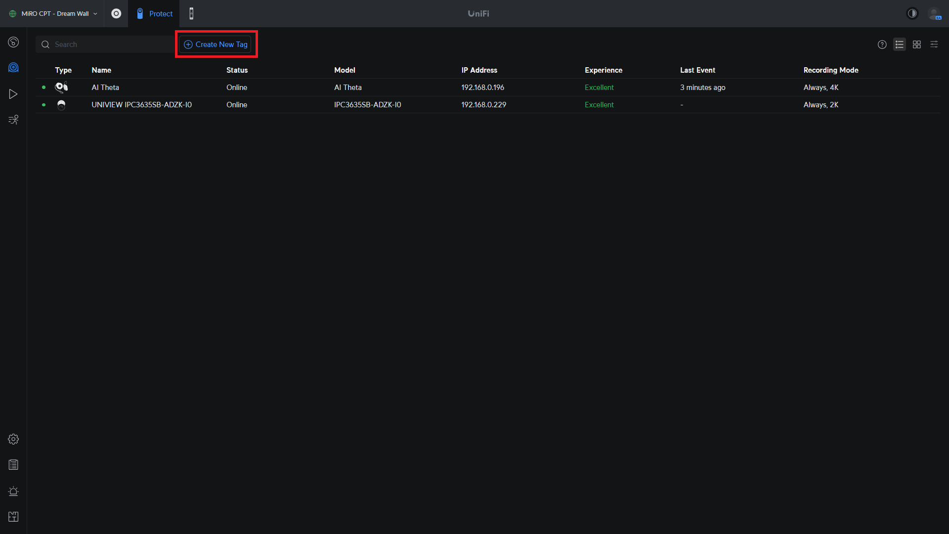Click the Create New Tag button
The width and height of the screenshot is (949, 534).
216,44
